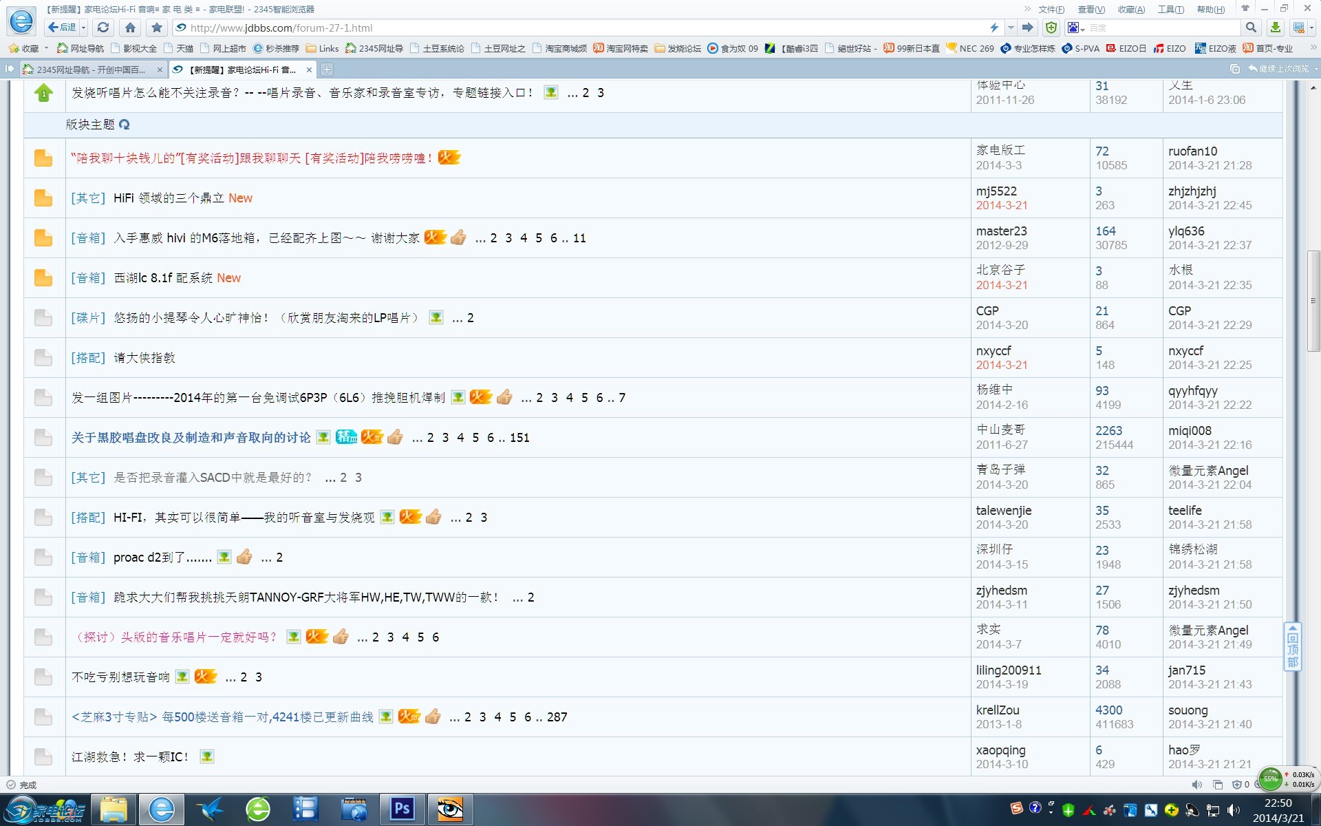Expand the 收藏 favorites dropdown
This screenshot has width=1321, height=826.
(x=46, y=48)
